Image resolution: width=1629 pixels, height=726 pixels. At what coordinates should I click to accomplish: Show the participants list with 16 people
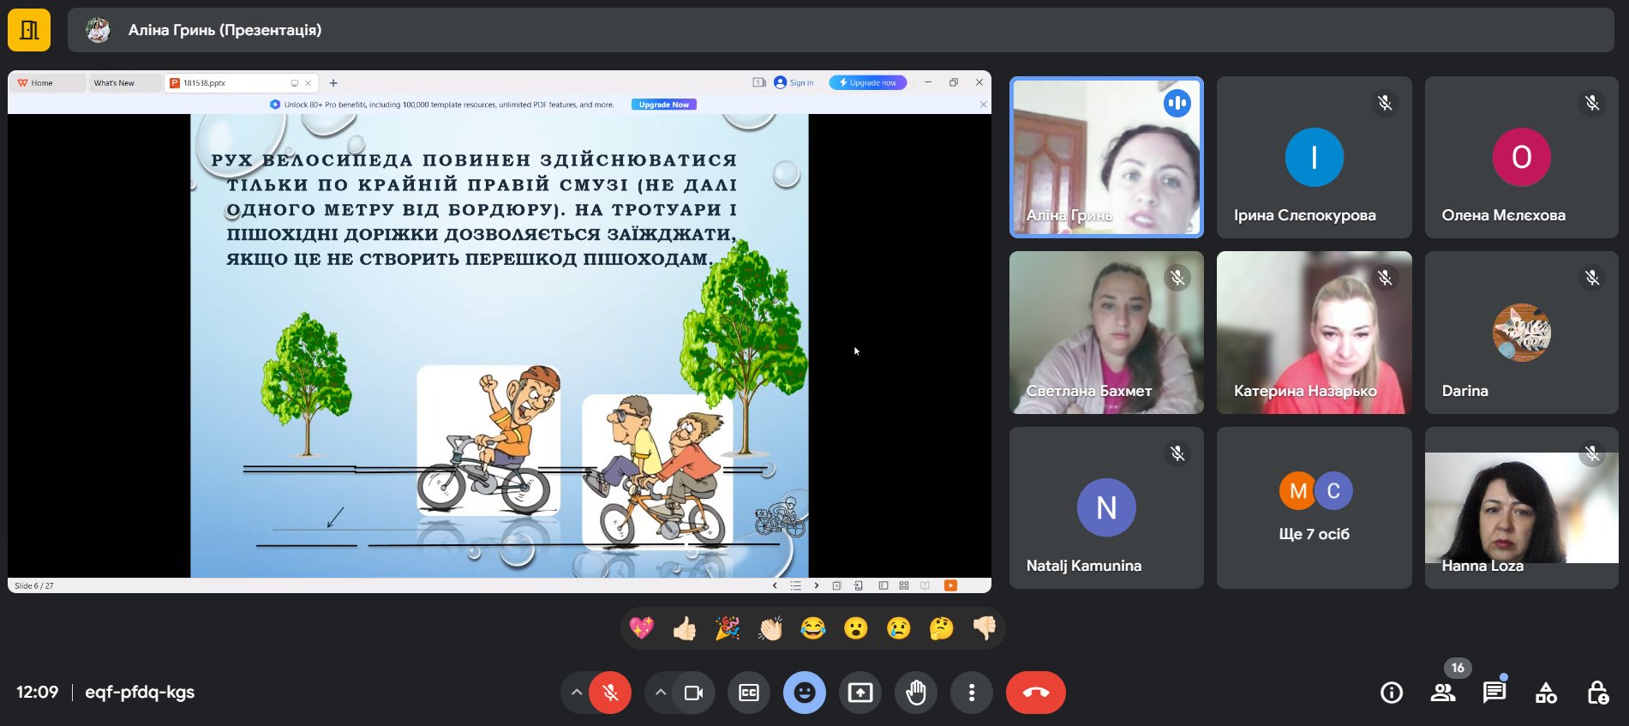pyautogui.click(x=1443, y=693)
